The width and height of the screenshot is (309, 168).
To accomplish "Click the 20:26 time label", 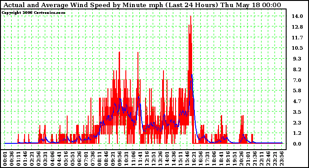I will pos(241,159).
